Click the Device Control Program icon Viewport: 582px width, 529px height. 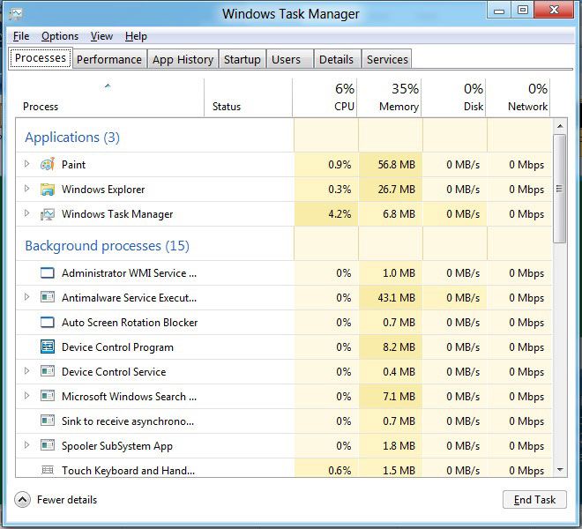48,347
